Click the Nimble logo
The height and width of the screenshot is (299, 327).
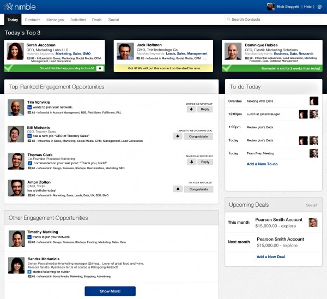tap(20, 7)
